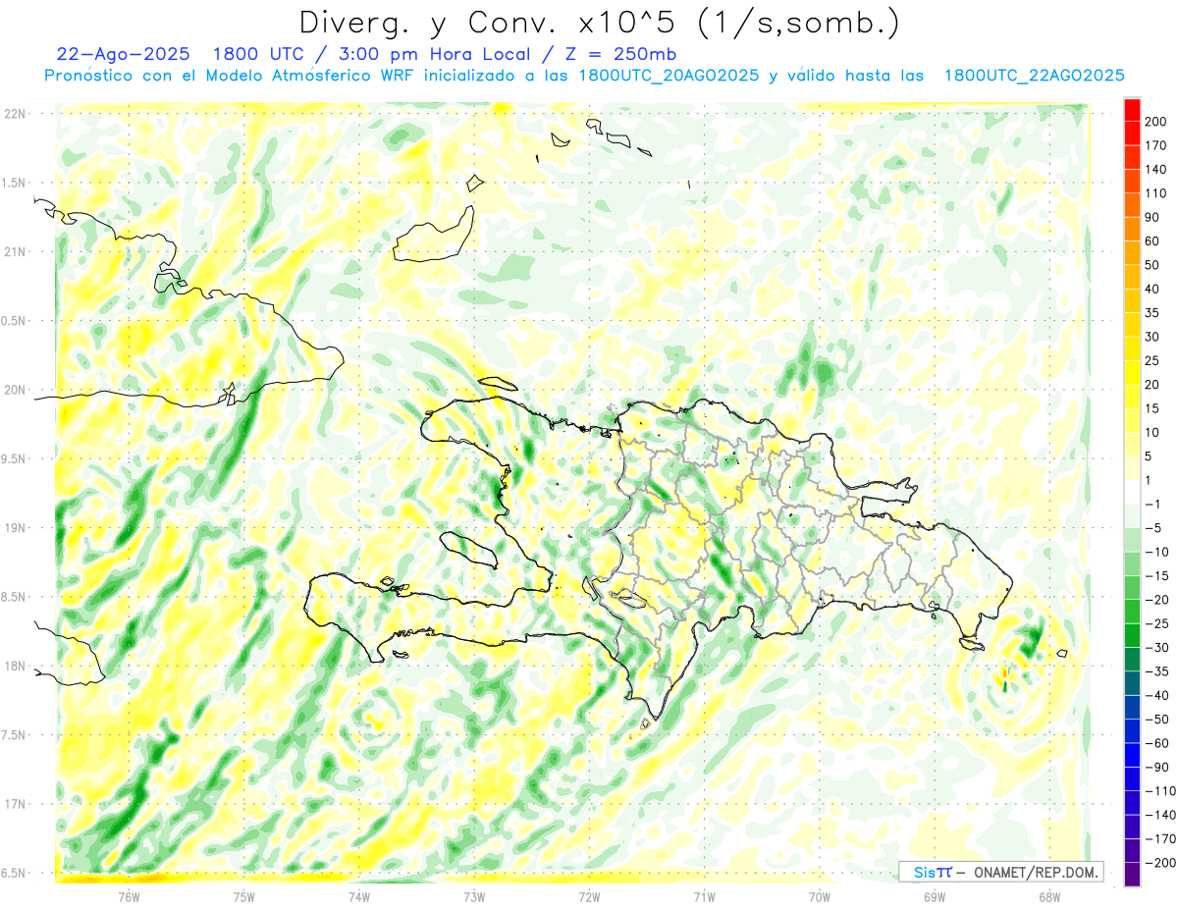
Task: Click the colorbar value -15
Action: tap(1156, 575)
